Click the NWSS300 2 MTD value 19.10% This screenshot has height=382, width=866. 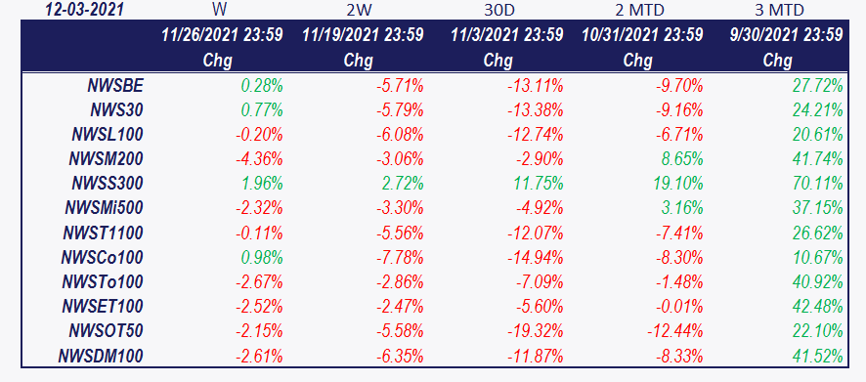[x=677, y=184]
